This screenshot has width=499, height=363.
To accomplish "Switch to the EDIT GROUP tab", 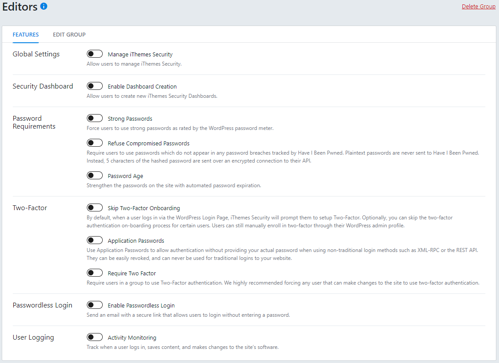I will 69,34.
